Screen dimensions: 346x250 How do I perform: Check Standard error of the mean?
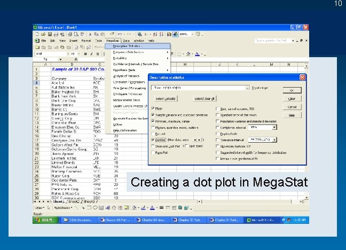[217, 115]
